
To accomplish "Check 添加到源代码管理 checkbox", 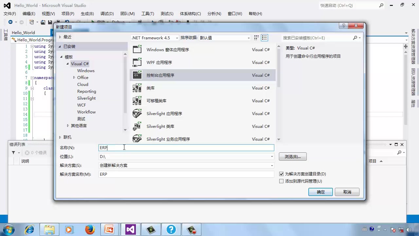I will 282,181.
